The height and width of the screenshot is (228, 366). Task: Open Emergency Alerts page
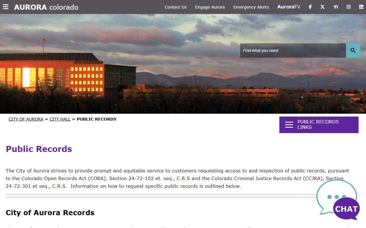click(251, 7)
